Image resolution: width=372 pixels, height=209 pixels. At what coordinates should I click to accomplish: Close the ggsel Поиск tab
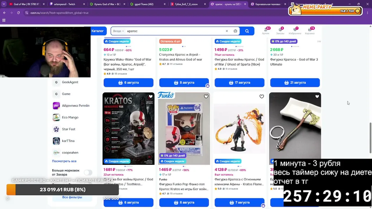click(164, 4)
